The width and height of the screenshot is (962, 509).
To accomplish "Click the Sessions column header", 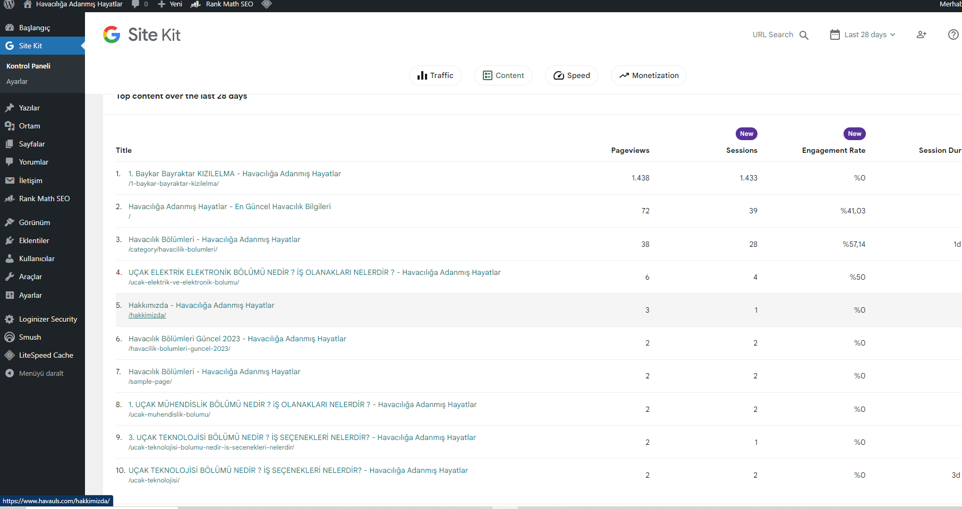I will pyautogui.click(x=742, y=150).
